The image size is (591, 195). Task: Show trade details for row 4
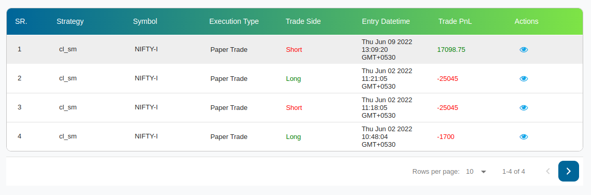pyautogui.click(x=524, y=136)
